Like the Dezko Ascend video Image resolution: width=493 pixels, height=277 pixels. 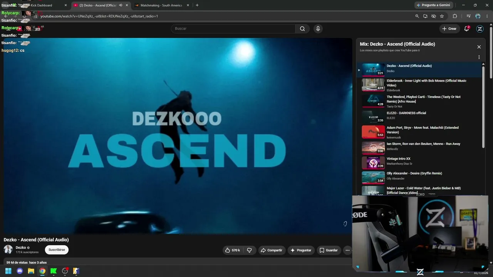coord(232,250)
